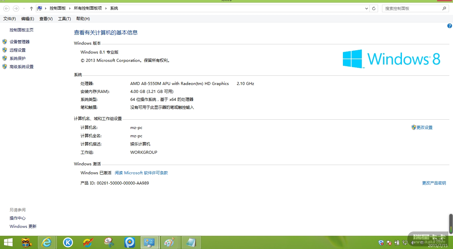Open 系统保护 link
Image resolution: width=453 pixels, height=249 pixels.
[x=18, y=59]
